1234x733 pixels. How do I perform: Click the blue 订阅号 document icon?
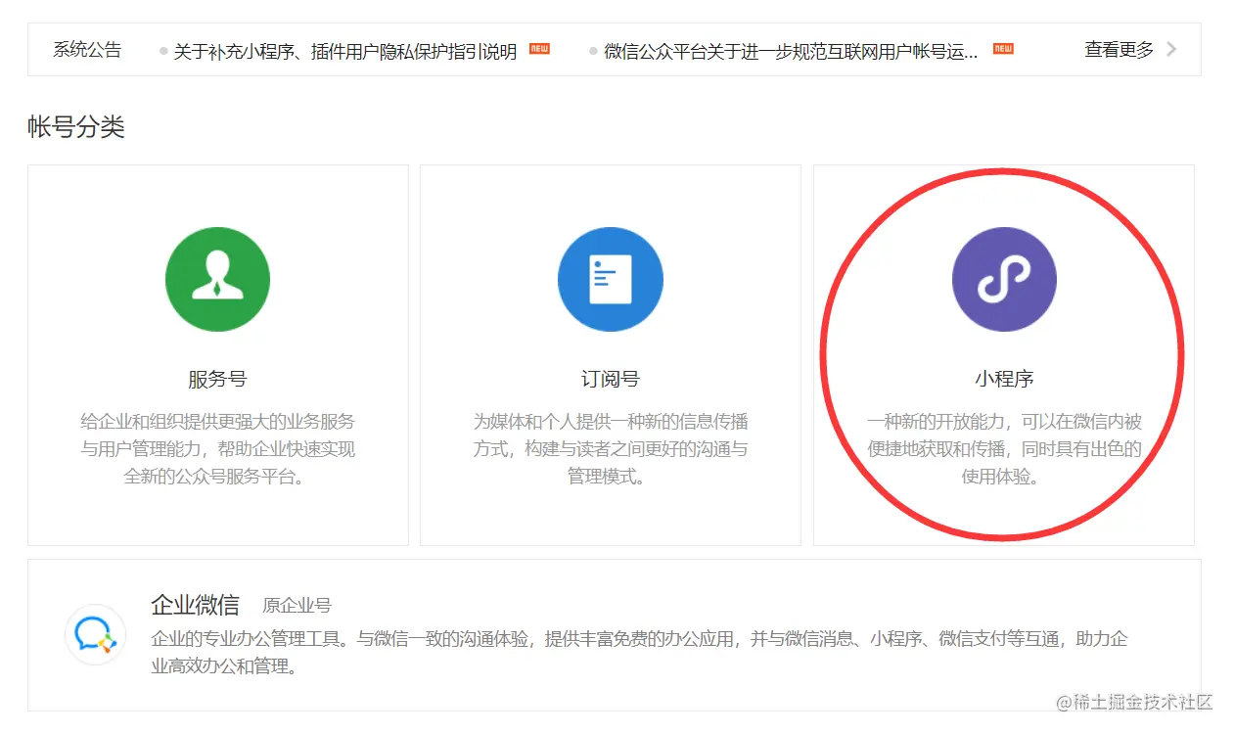(611, 279)
